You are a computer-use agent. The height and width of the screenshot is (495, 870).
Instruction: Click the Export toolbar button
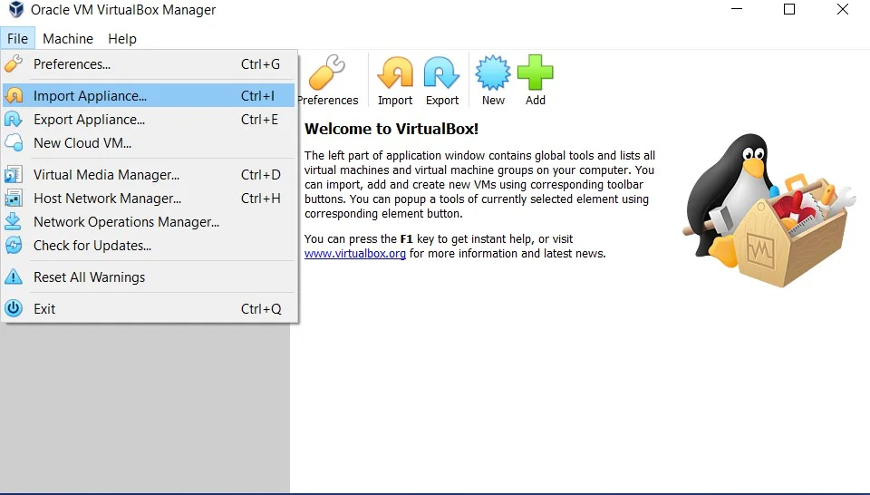[442, 80]
